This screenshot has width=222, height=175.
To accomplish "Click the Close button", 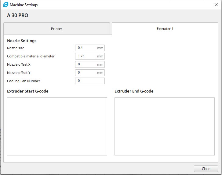I will 206,169.
